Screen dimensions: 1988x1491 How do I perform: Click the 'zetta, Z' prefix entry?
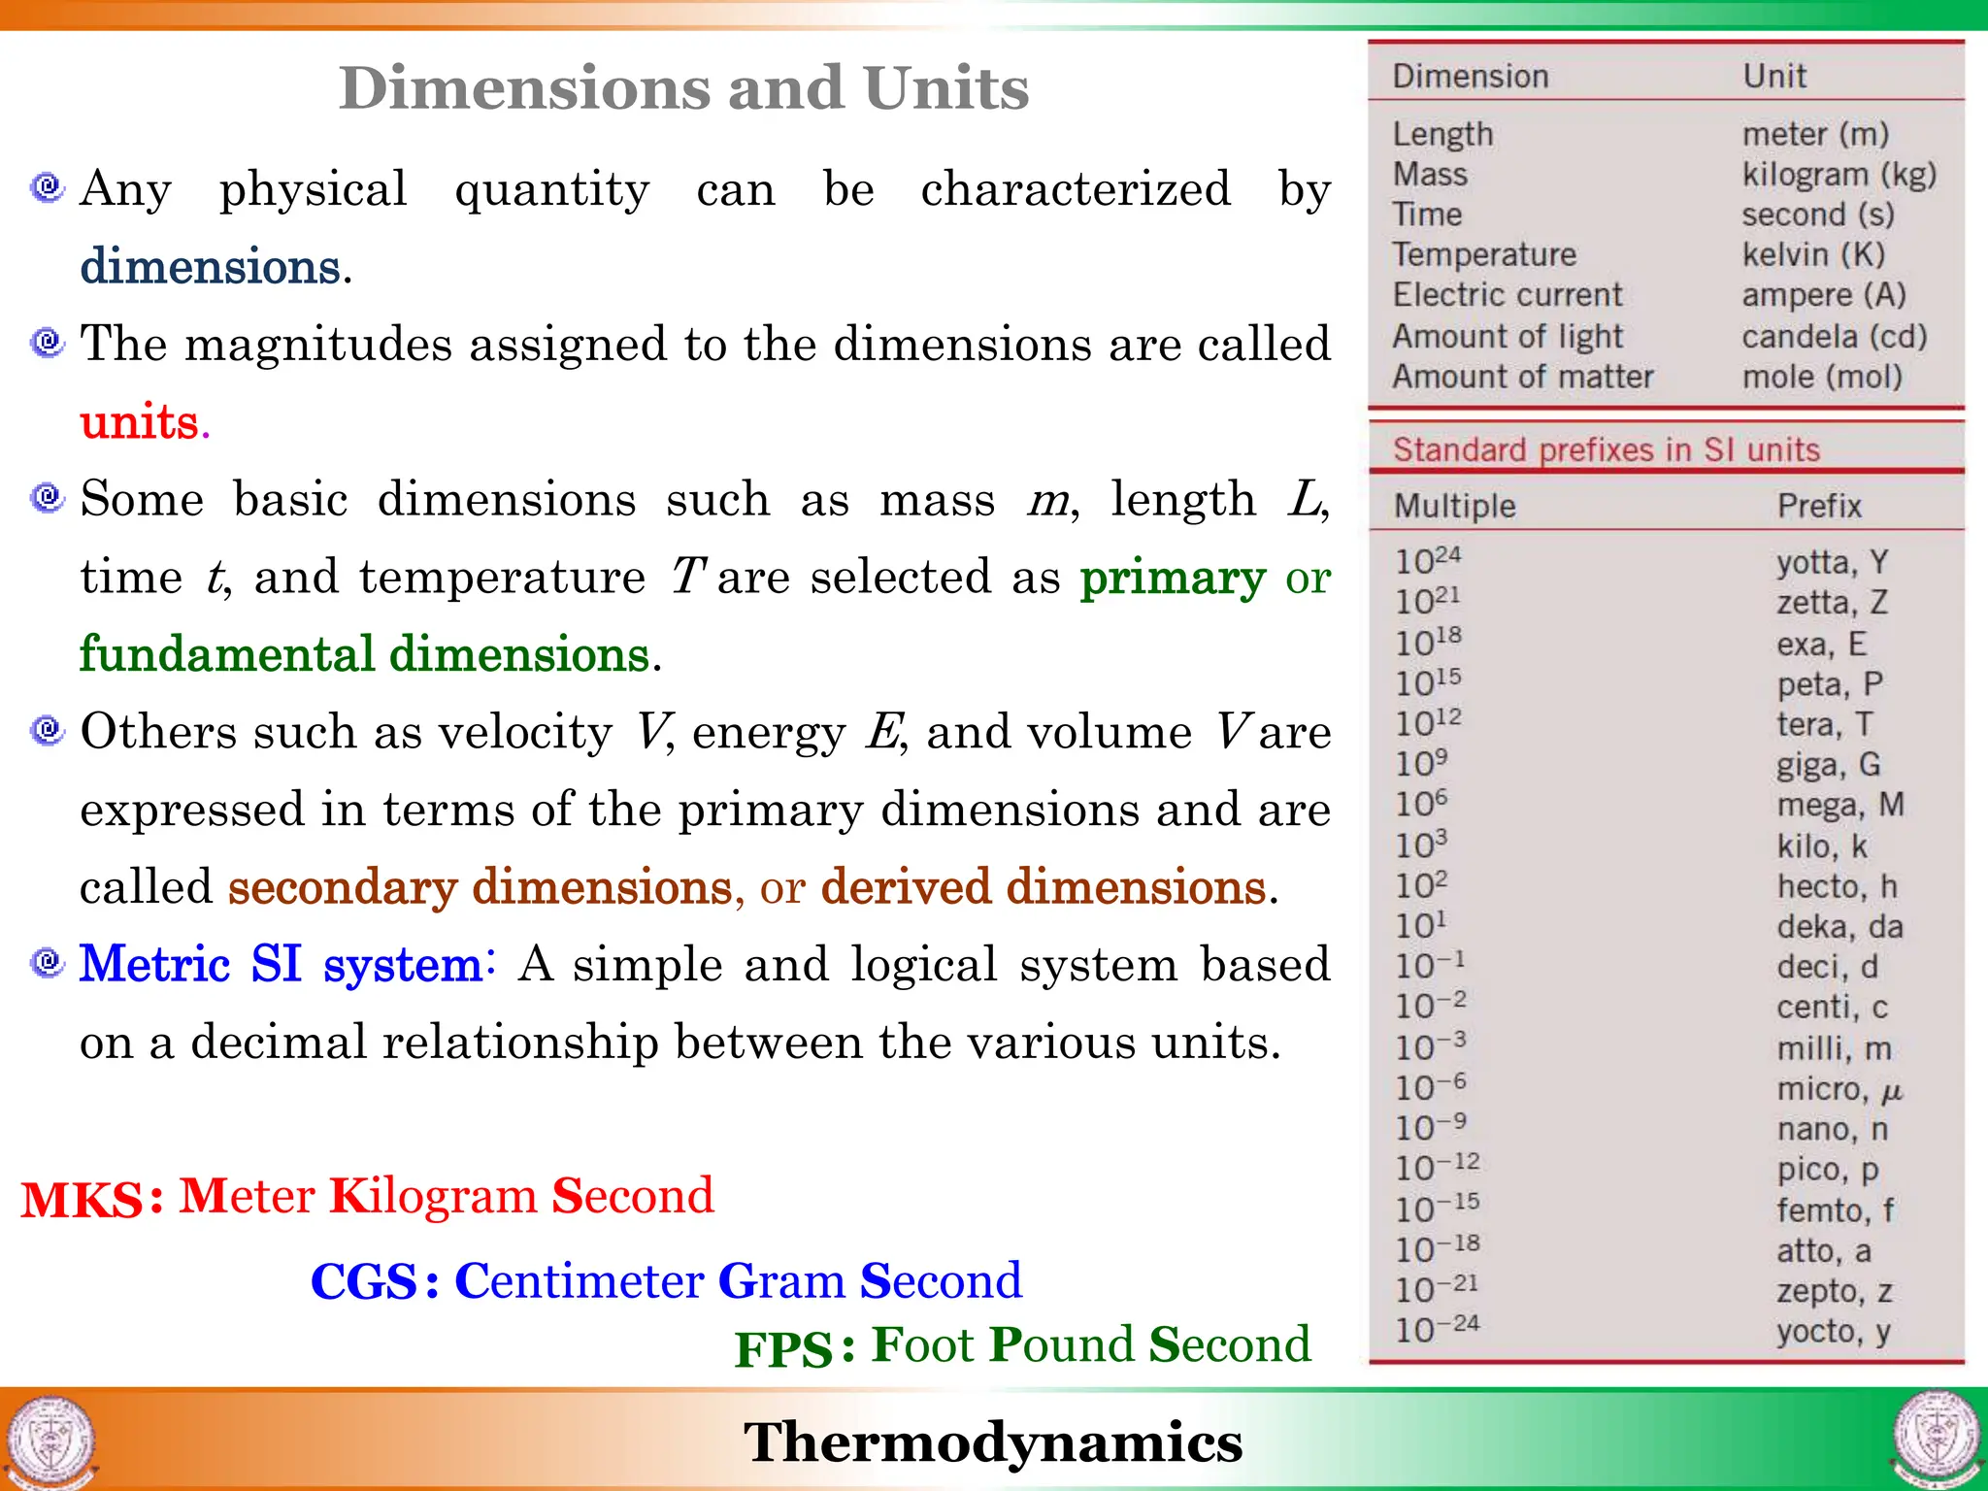coord(1832,603)
